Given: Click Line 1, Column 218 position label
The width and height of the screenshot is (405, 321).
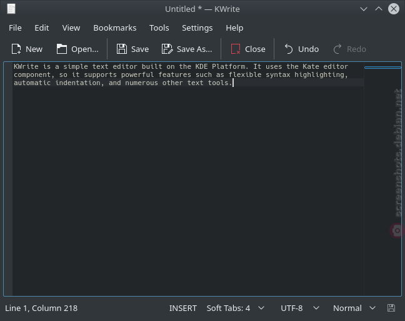Looking at the screenshot, I should pyautogui.click(x=41, y=308).
